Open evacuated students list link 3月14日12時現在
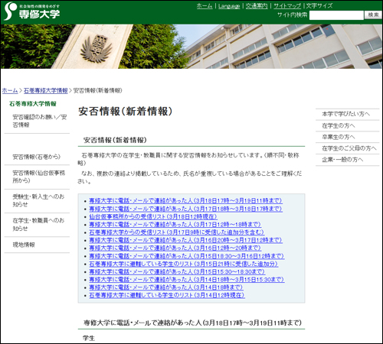Screen dimensions: 383x344 (167, 295)
